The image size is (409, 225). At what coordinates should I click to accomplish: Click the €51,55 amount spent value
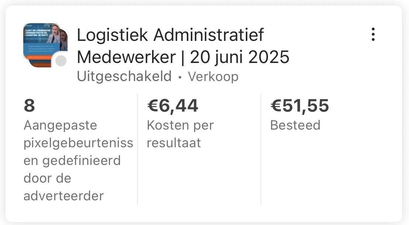coord(299,106)
